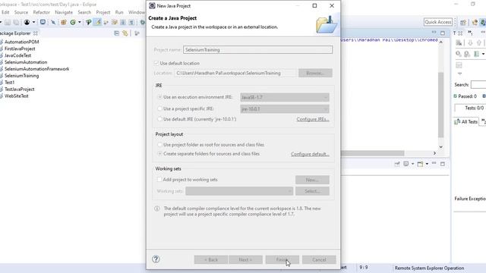Select Create separate folders radio option
This screenshot has height=273, width=486.
click(160, 153)
